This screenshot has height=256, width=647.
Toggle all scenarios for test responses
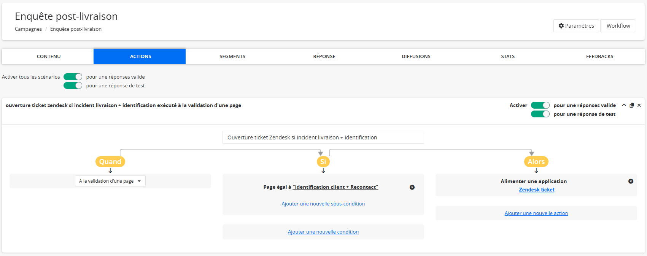tap(73, 85)
